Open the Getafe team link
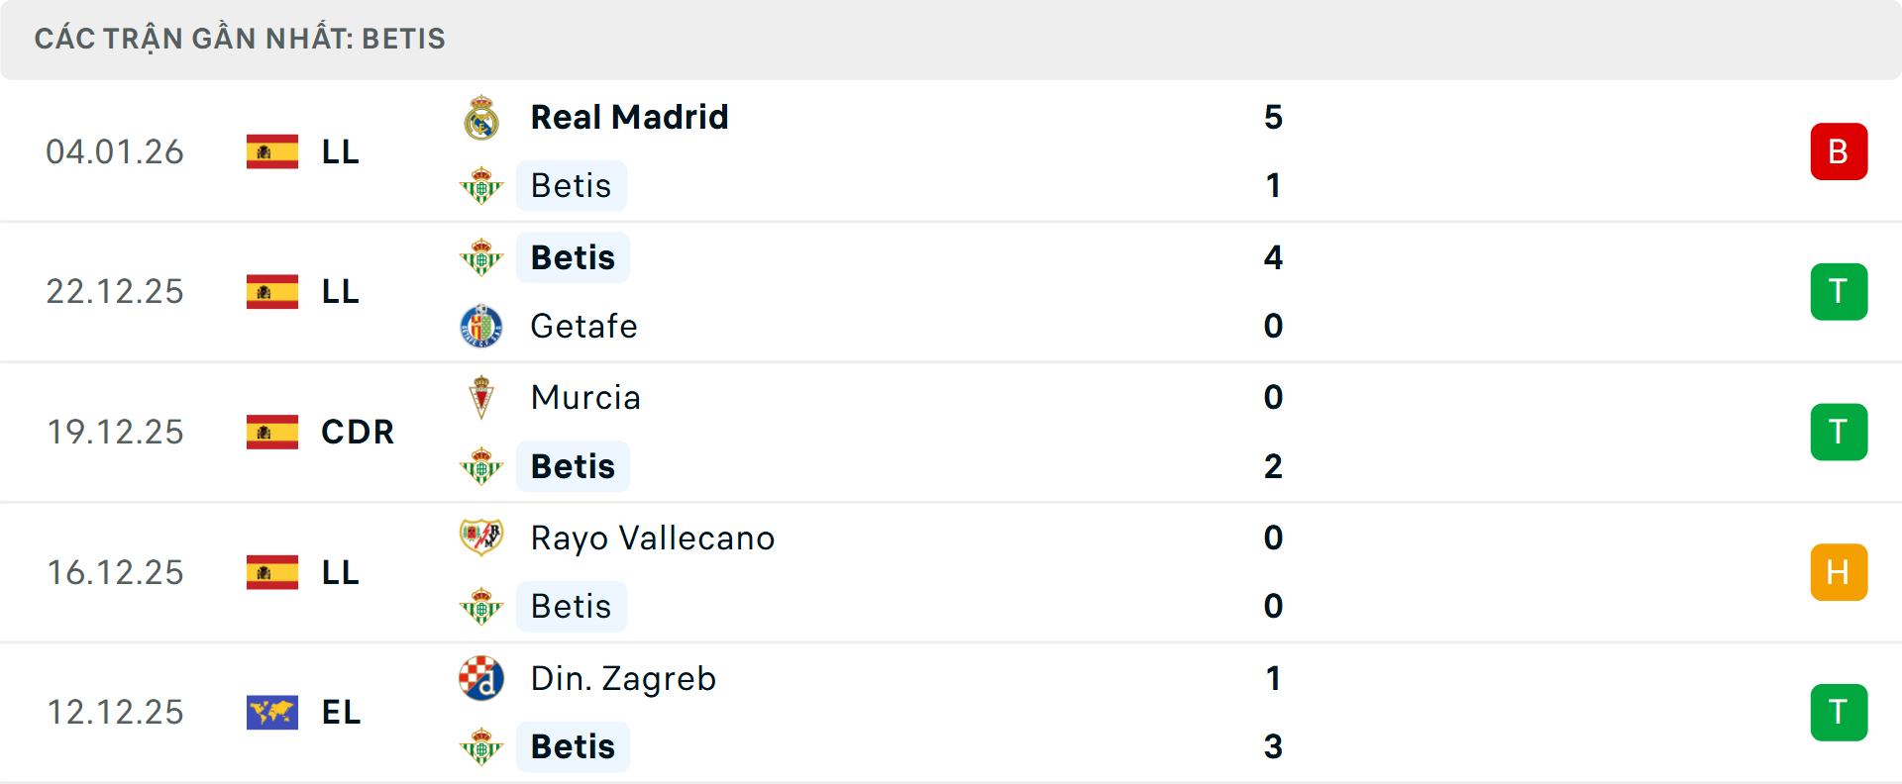 (x=583, y=326)
